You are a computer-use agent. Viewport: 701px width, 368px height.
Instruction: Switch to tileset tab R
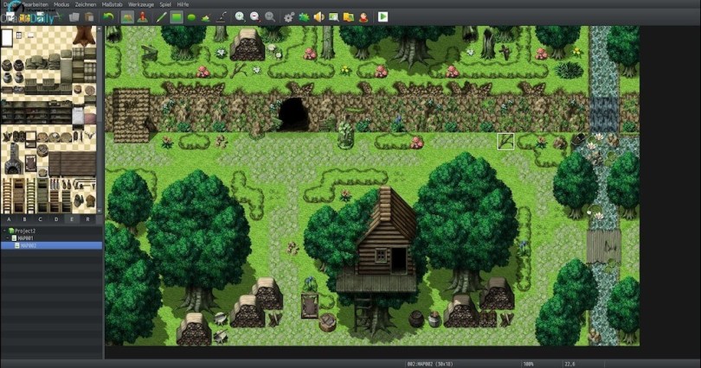click(x=87, y=219)
